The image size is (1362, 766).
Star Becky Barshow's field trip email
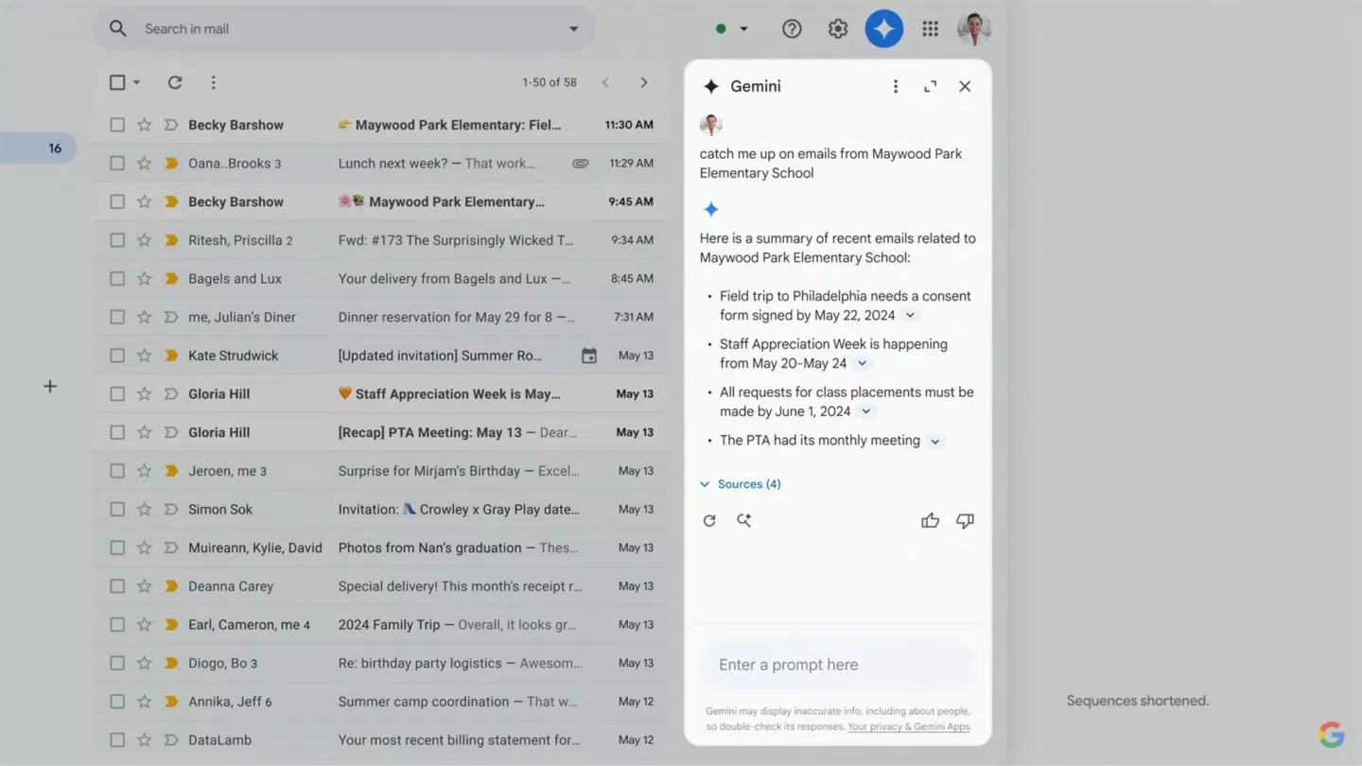click(x=144, y=124)
